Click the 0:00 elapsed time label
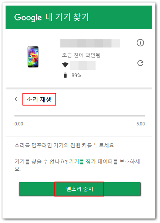The width and height of the screenshot is (160, 223). point(19,124)
